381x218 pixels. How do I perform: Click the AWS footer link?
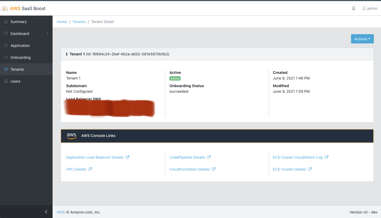61,212
